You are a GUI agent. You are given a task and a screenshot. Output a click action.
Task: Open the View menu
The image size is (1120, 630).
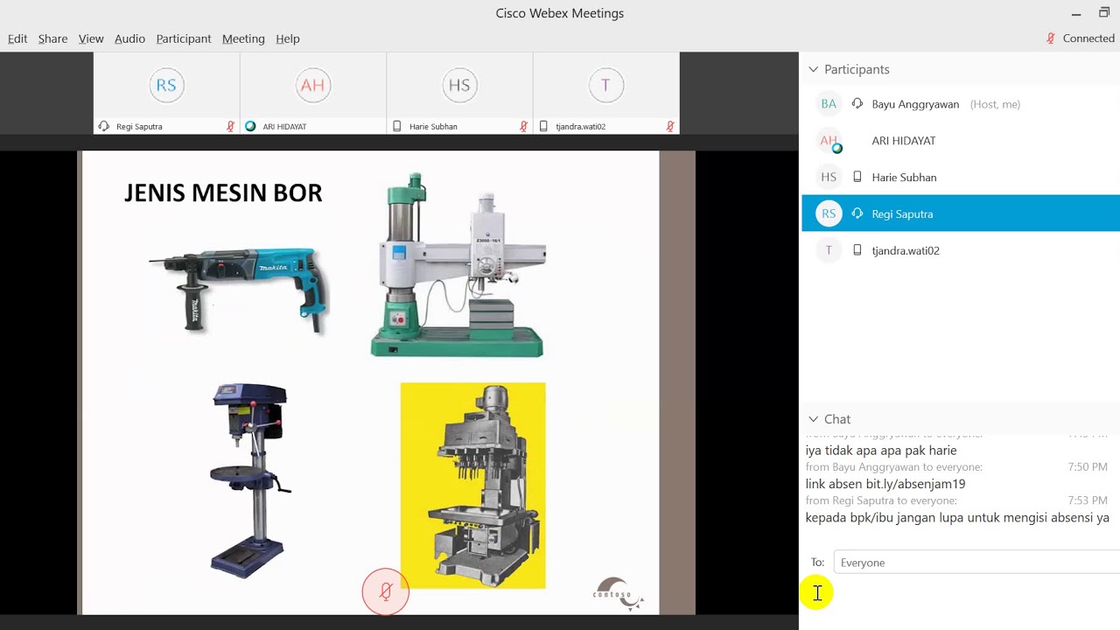click(91, 38)
